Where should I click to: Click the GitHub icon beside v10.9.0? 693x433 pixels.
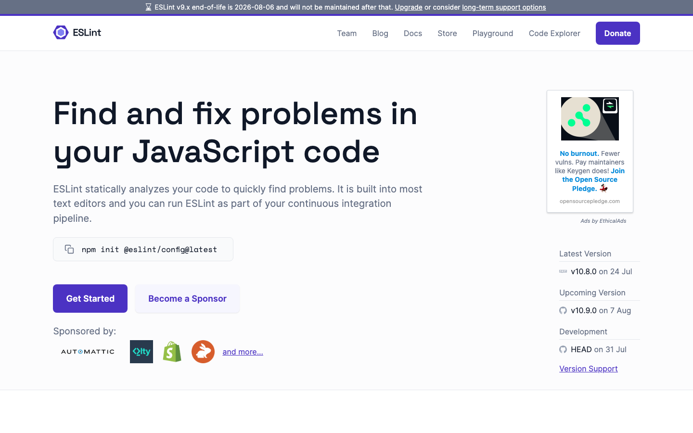pos(563,310)
